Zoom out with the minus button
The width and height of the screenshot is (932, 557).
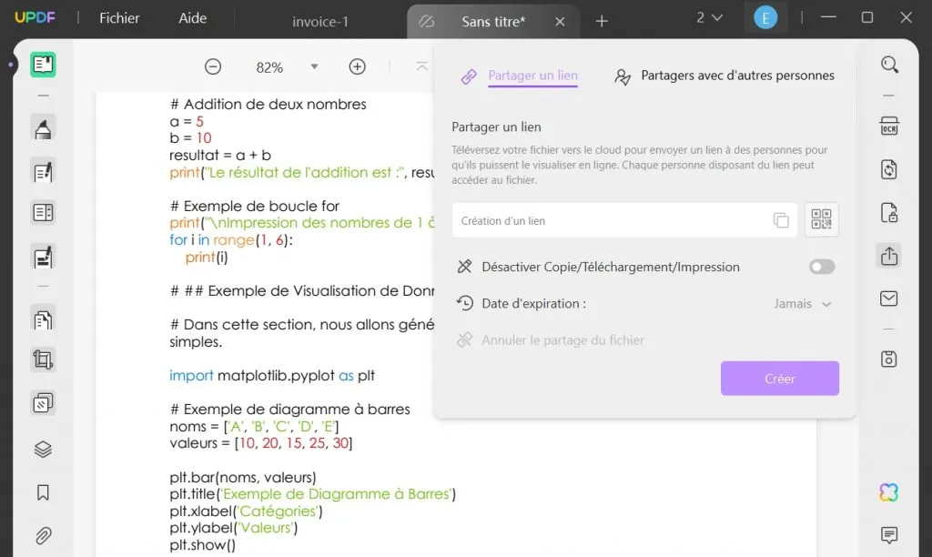(x=213, y=66)
